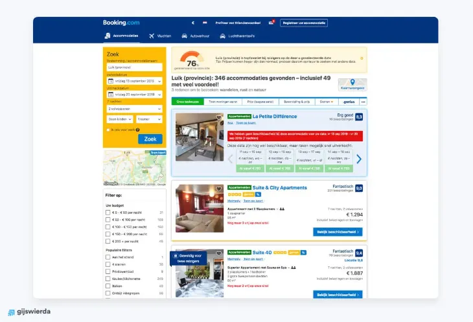Open more sort options ellipsis

(363, 102)
